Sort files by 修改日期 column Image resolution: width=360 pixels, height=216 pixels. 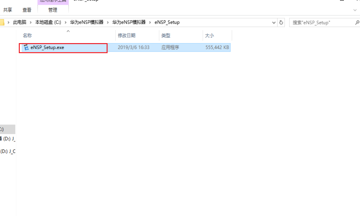126,35
